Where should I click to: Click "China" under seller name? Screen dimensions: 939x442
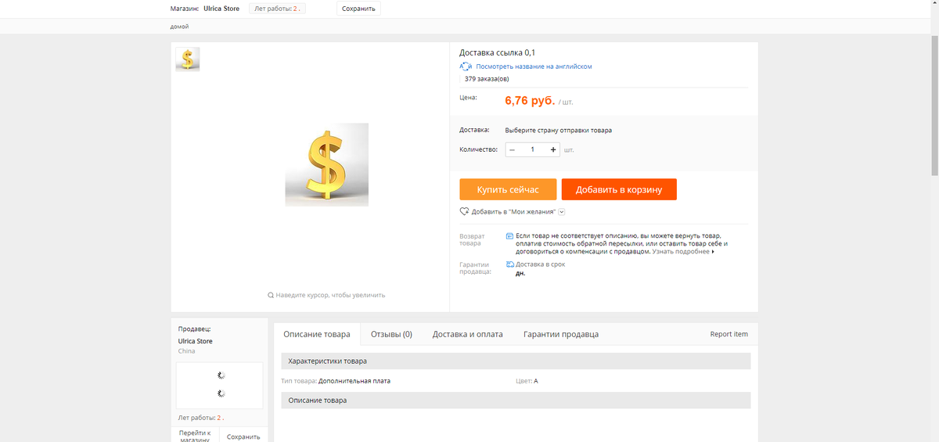187,351
